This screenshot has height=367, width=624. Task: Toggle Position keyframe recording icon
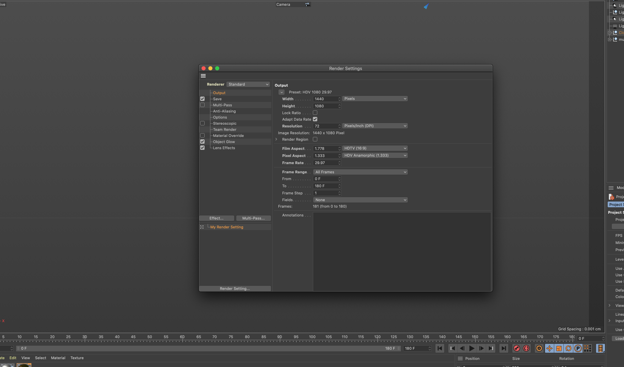[x=549, y=348]
